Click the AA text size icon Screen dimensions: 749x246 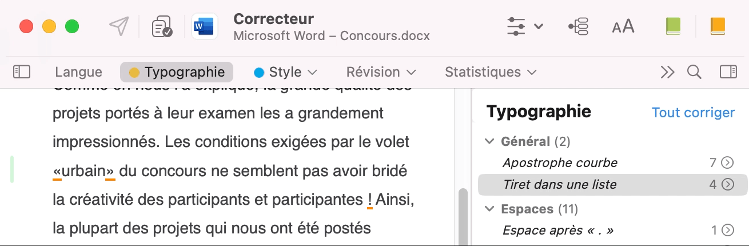click(x=623, y=27)
